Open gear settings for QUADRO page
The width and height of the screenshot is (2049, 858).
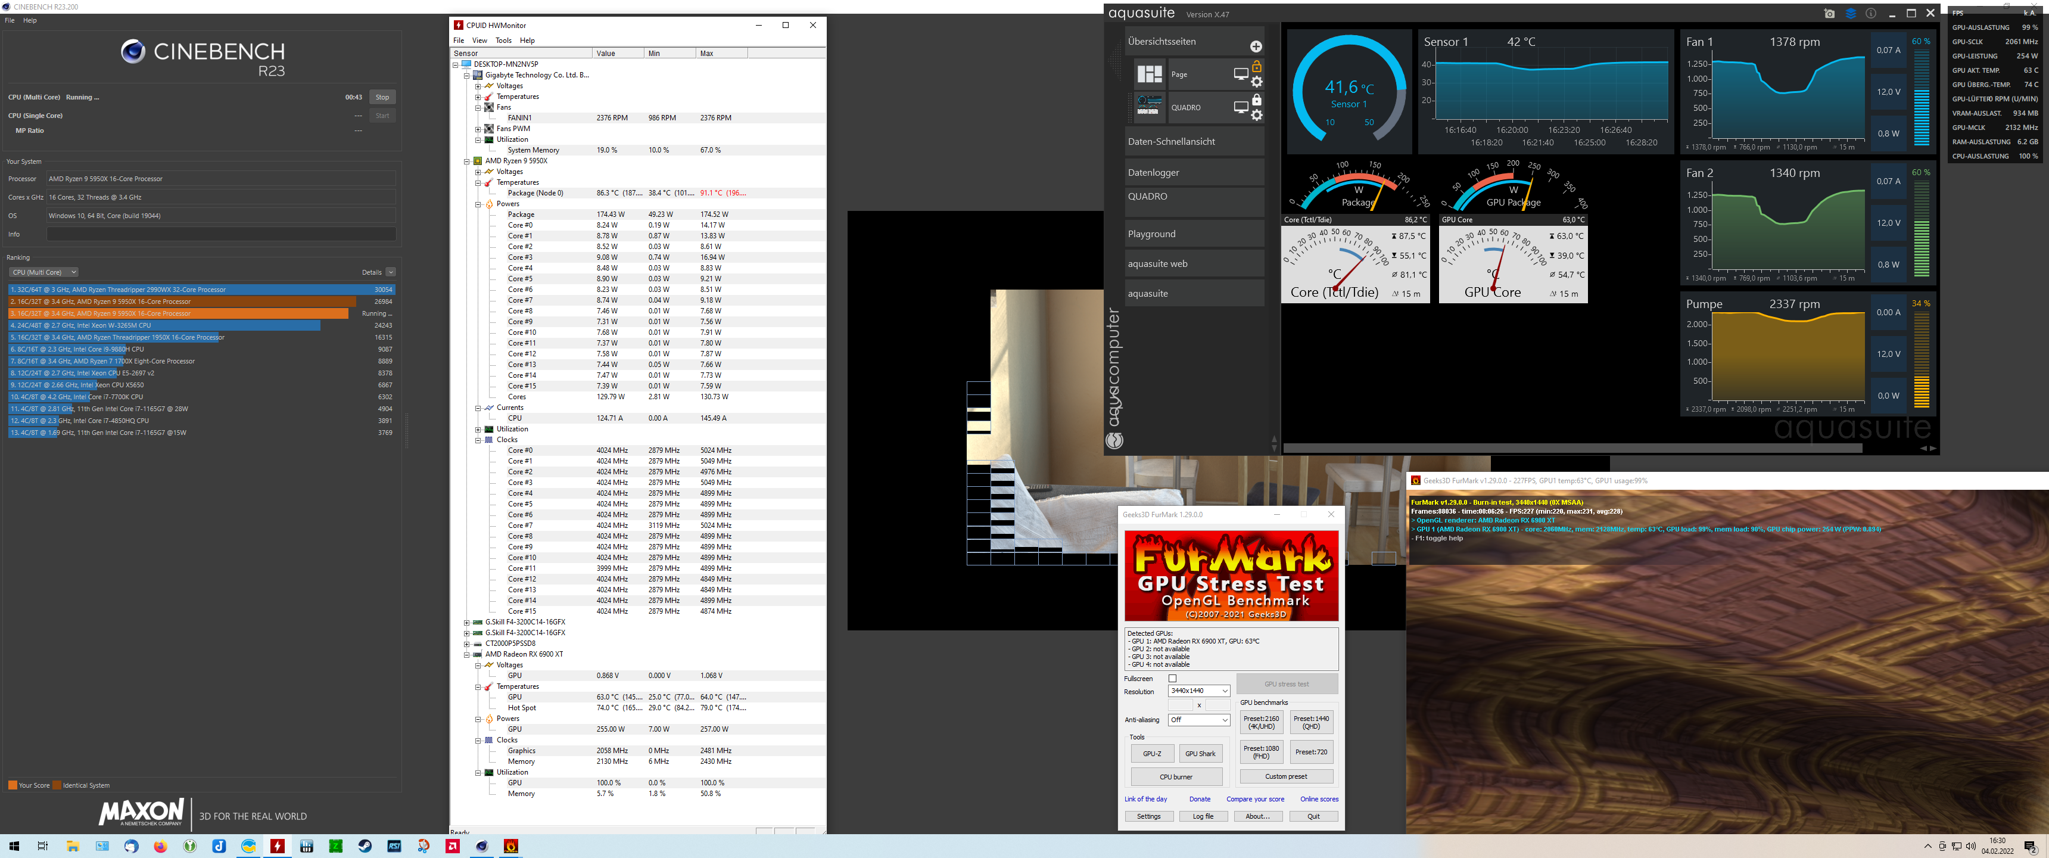click(1257, 116)
